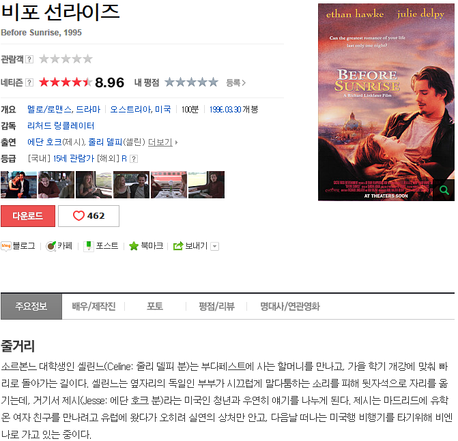The image size is (458, 441).
Task: Switch to the 평점/리뷰 tab
Action: coord(217,306)
